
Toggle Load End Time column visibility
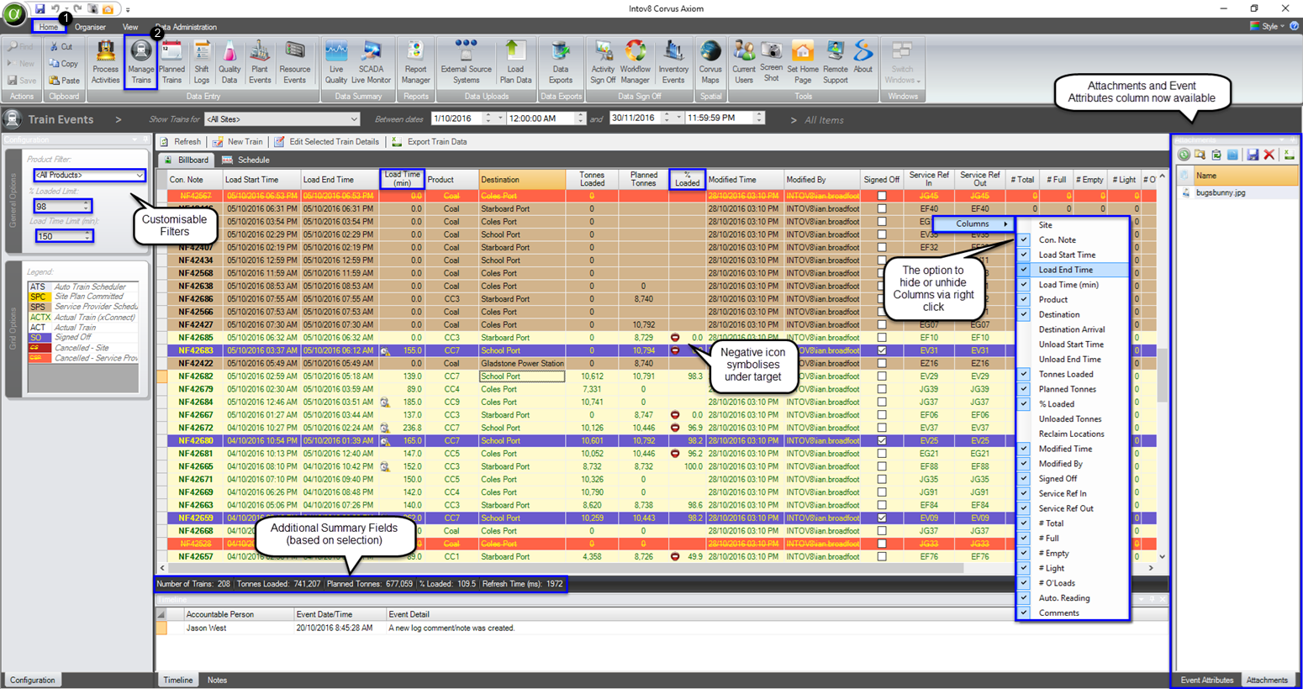point(1072,270)
